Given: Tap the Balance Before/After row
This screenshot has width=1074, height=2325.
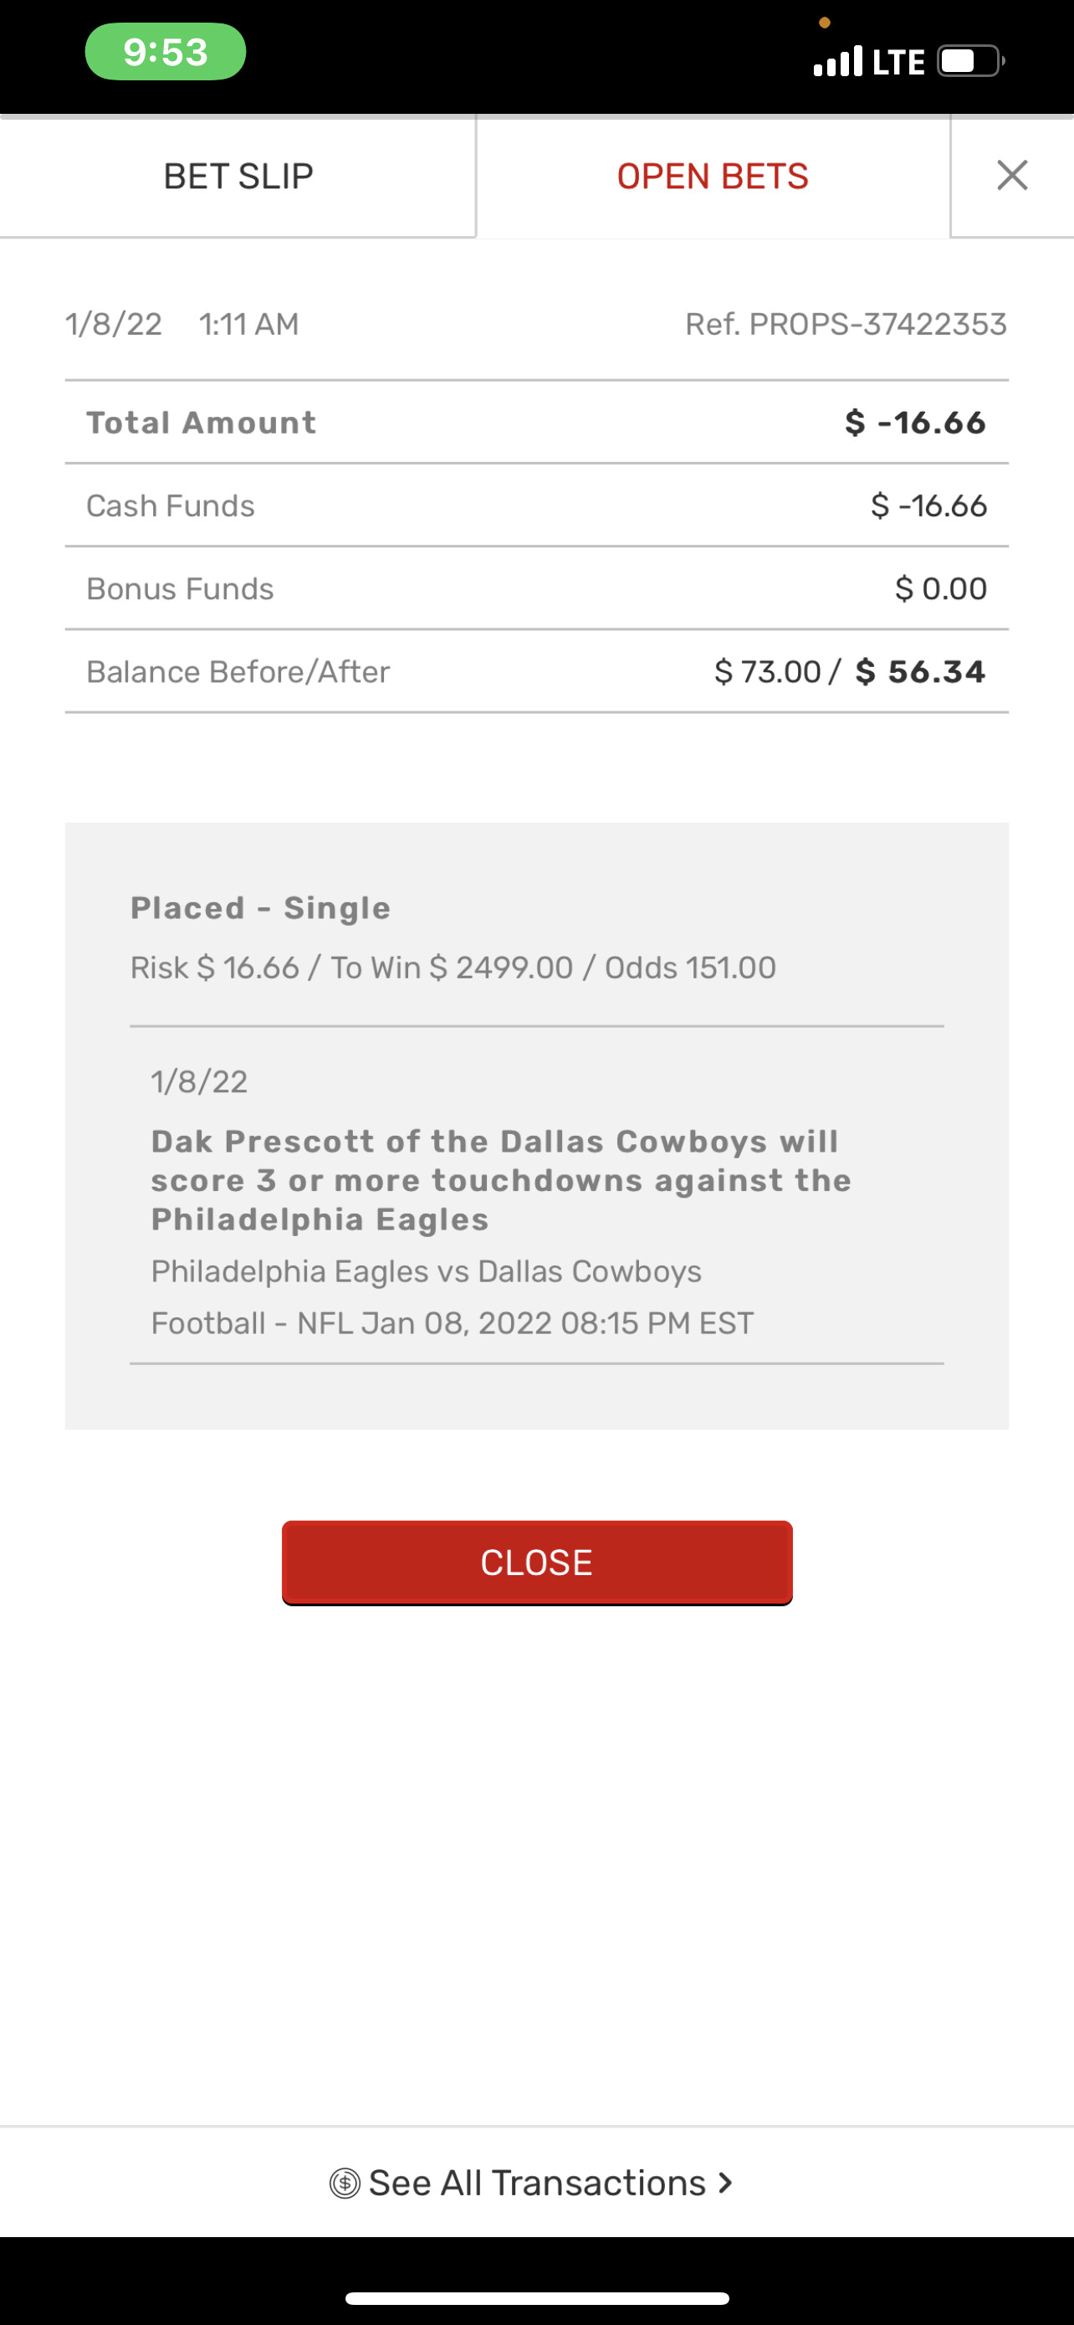Looking at the screenshot, I should [536, 671].
